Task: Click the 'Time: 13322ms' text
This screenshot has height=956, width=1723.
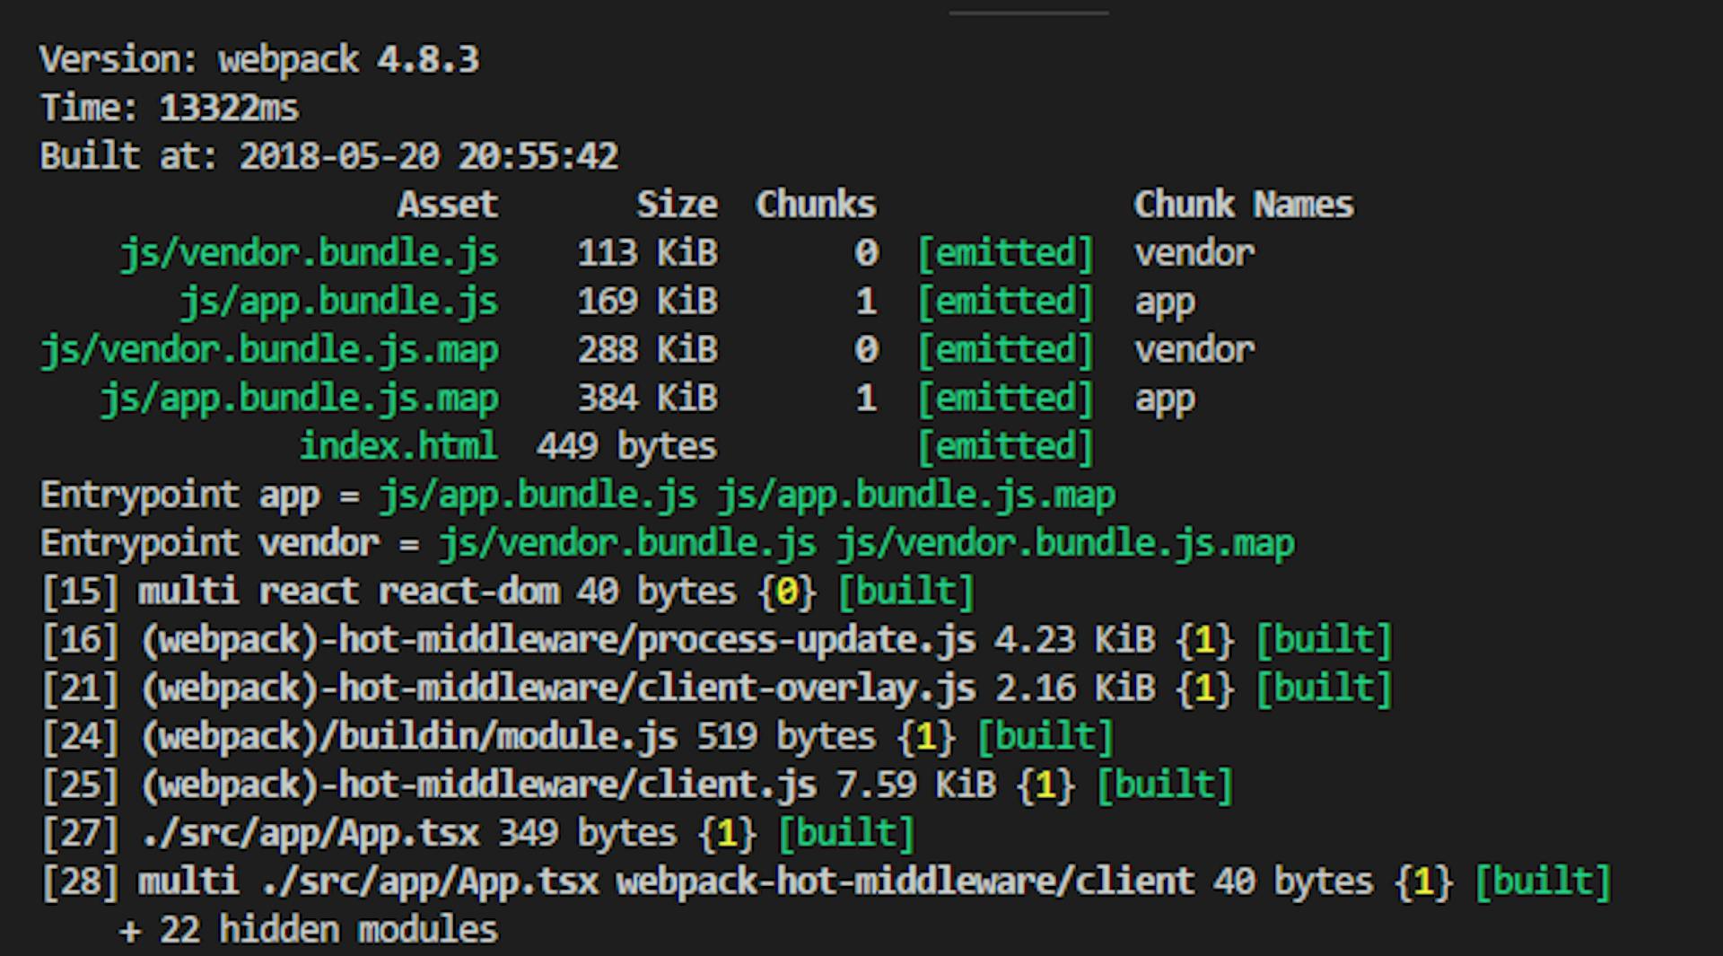Action: pos(170,109)
